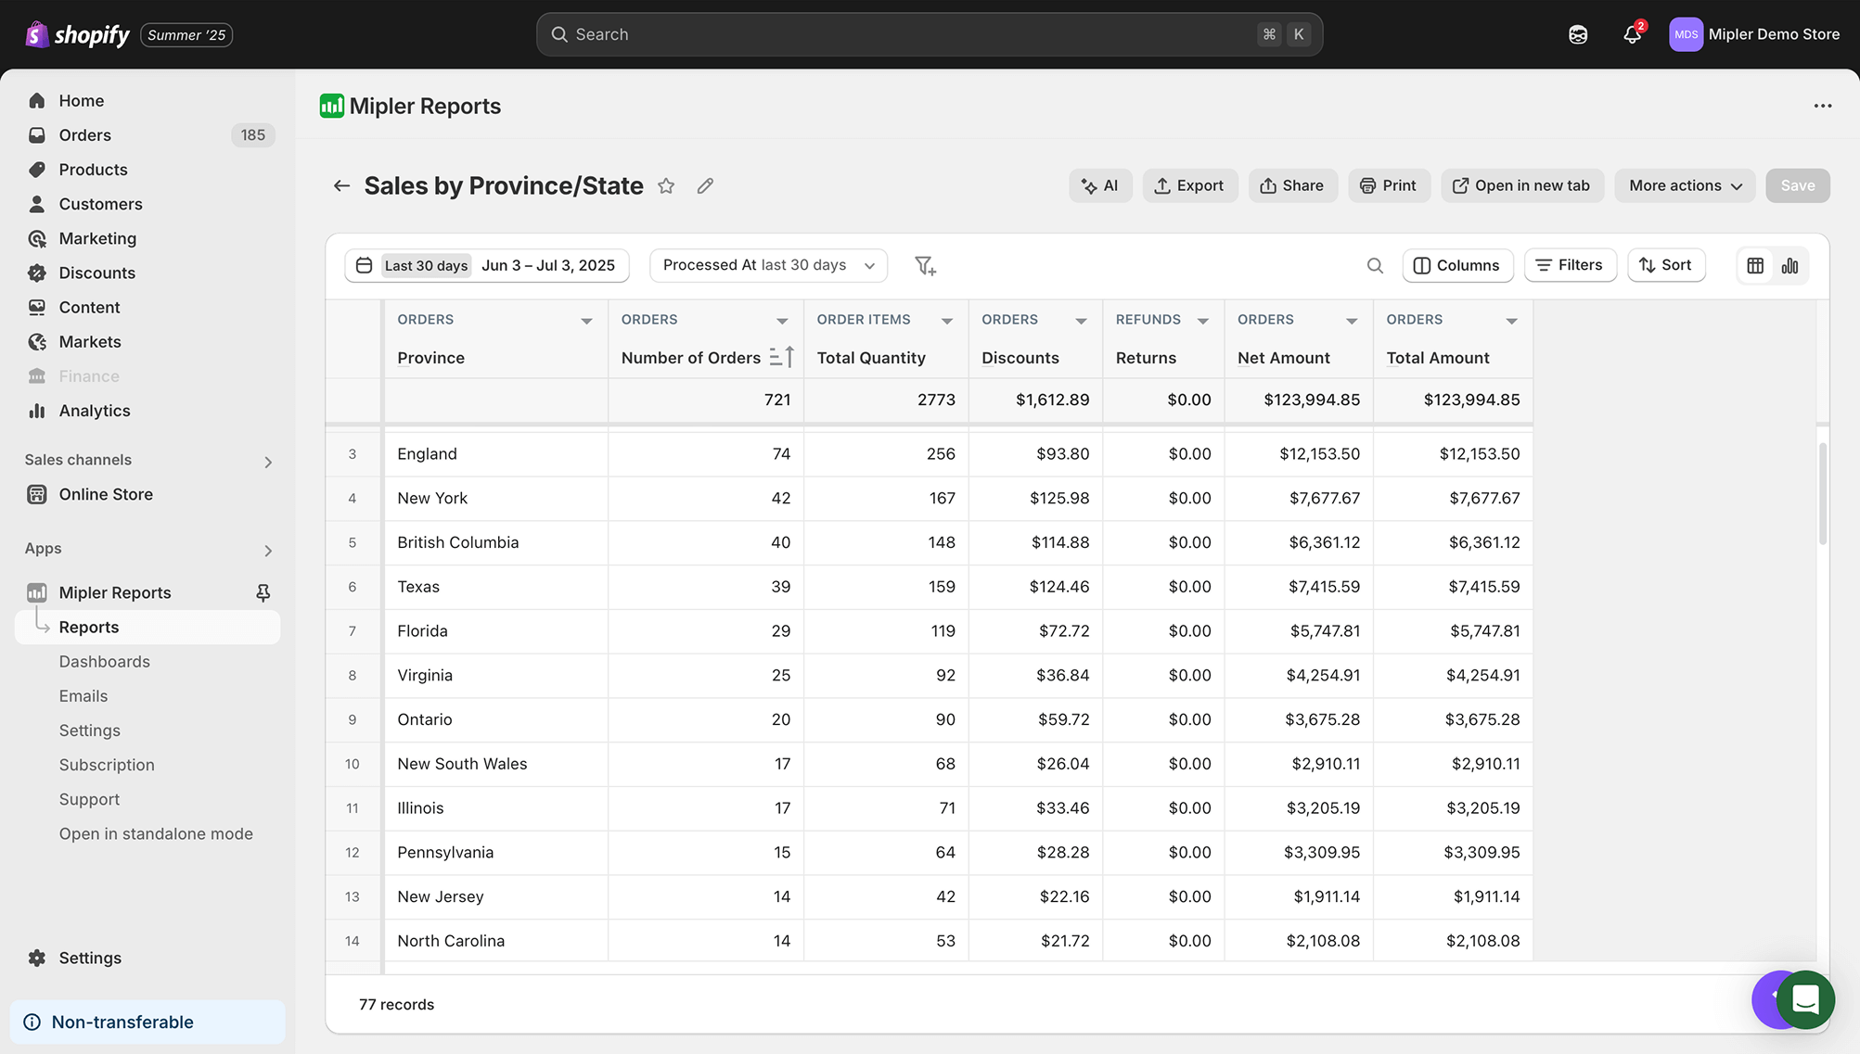The image size is (1860, 1054).
Task: Open the Columns panel
Action: 1456,265
